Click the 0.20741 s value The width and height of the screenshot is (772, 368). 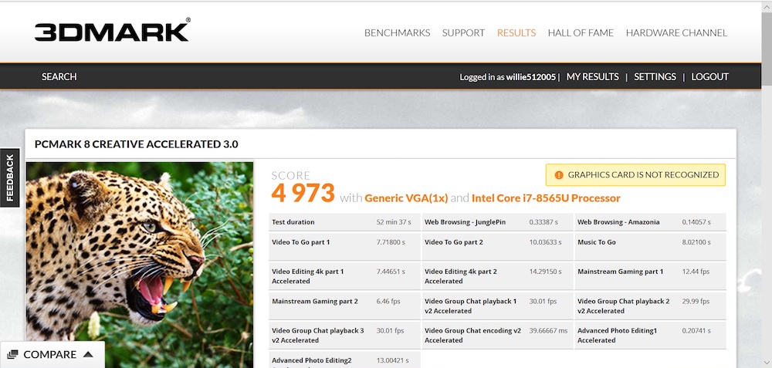[x=696, y=331]
